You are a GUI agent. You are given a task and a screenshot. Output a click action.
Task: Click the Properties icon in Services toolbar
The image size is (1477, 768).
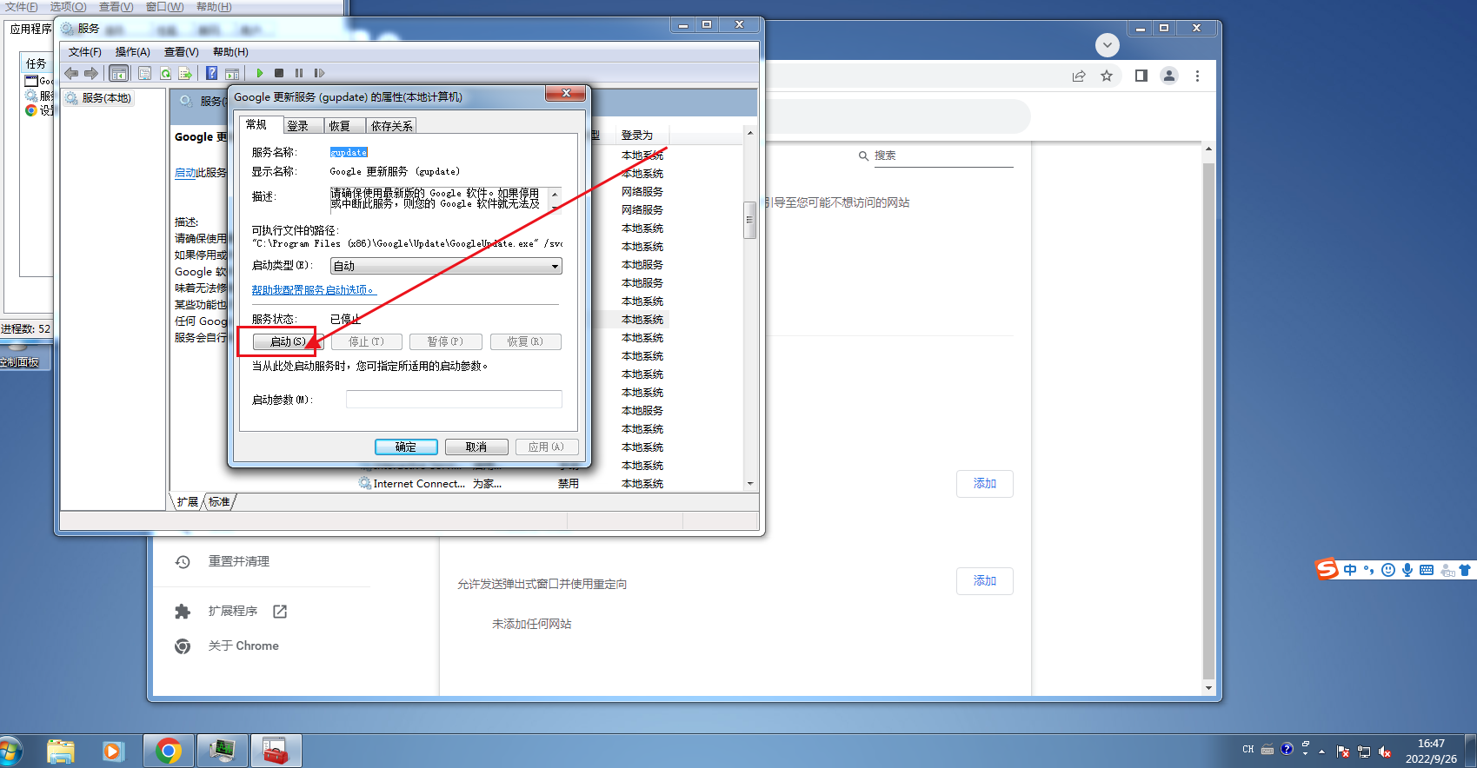point(144,73)
